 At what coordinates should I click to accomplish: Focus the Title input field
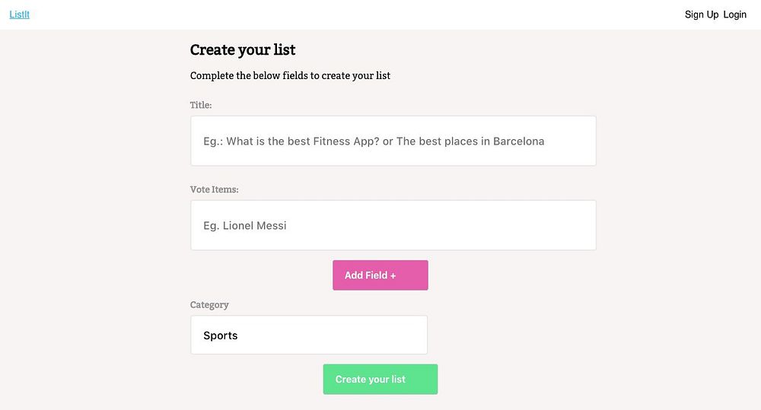point(393,141)
